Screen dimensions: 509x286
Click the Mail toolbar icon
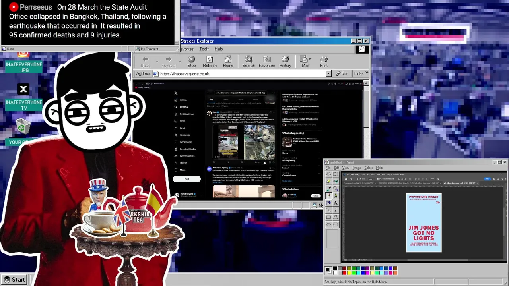[x=305, y=62]
